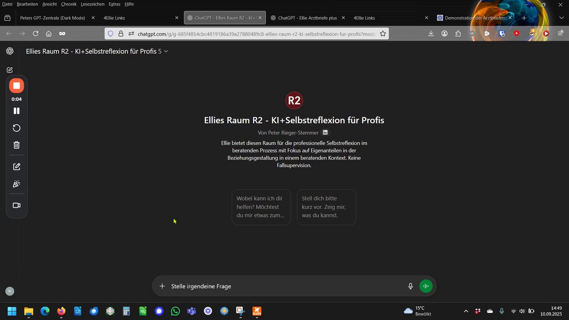The height and width of the screenshot is (320, 569).
Task: Click the ChatGPT logo in the sidebar
Action: tap(10, 51)
